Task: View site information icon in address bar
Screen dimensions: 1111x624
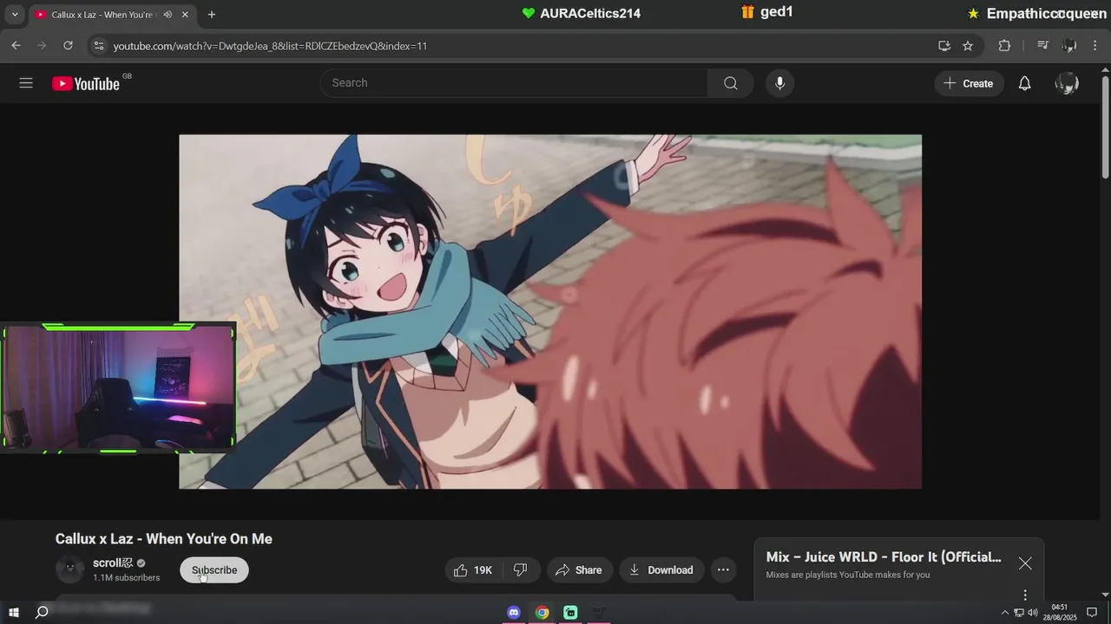Action: tap(98, 45)
